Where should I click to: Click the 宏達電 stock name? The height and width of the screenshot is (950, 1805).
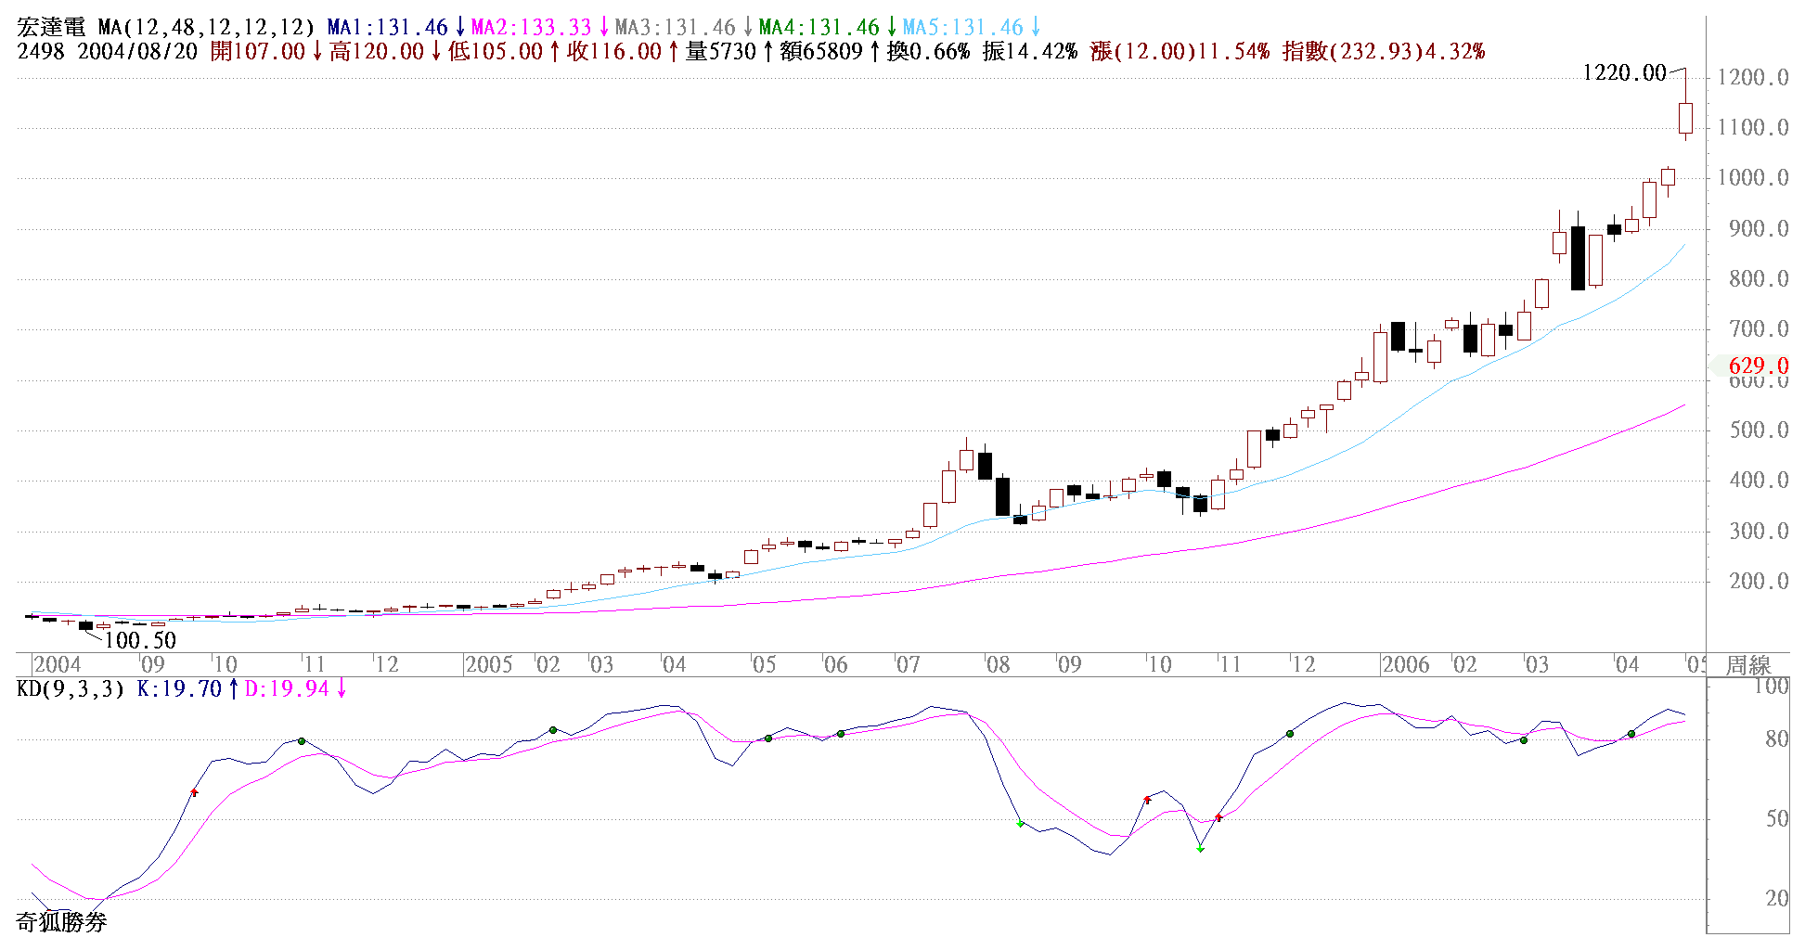(51, 28)
